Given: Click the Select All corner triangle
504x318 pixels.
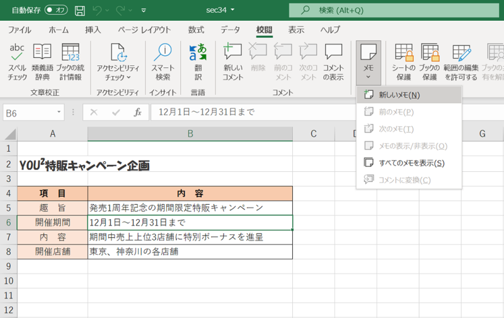Looking at the screenshot, I should (x=10, y=134).
